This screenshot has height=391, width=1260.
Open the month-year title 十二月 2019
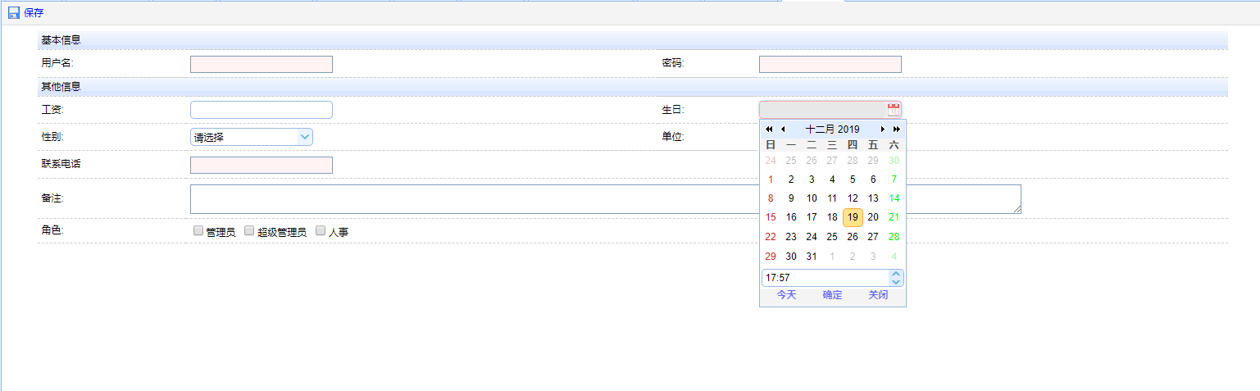[x=832, y=130]
